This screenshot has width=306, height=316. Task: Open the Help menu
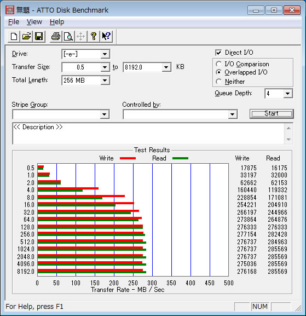[x=57, y=22]
